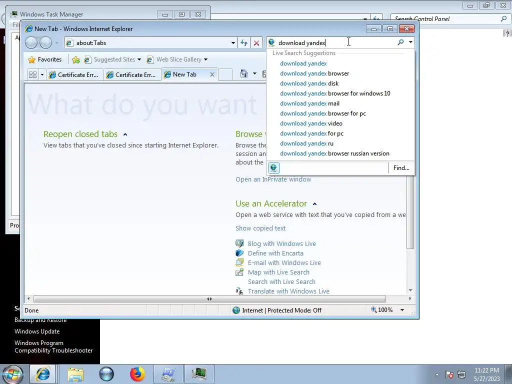Image resolution: width=512 pixels, height=384 pixels.
Task: Click Open an InPrivate window link
Action: [x=273, y=179]
